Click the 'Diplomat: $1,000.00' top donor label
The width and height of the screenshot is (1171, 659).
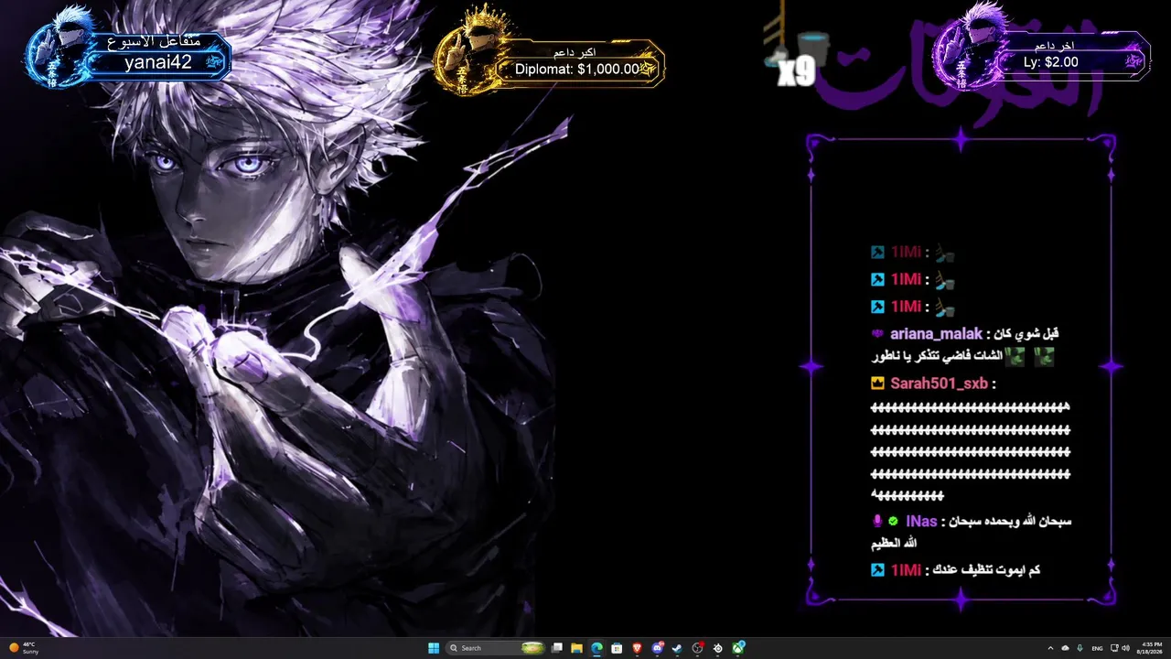578,69
